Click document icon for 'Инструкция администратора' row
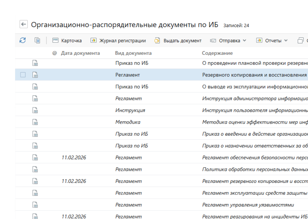This screenshot has height=219, width=308. pos(35,98)
